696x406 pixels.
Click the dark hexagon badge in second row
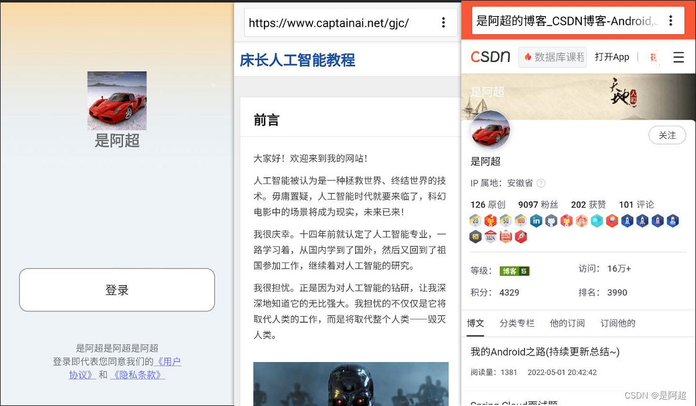(476, 237)
